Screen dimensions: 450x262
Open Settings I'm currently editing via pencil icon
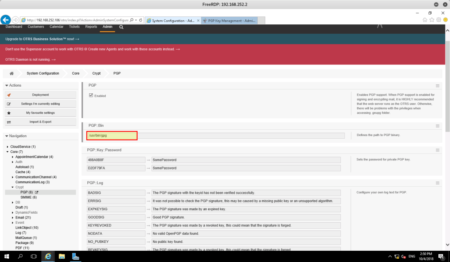9,103
